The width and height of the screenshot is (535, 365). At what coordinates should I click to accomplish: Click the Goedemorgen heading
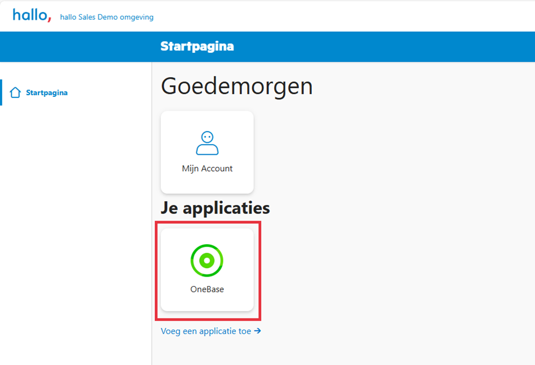237,86
